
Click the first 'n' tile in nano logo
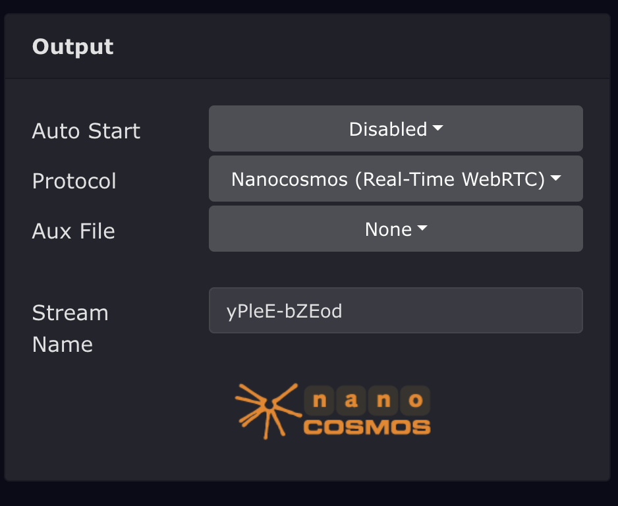coord(320,400)
